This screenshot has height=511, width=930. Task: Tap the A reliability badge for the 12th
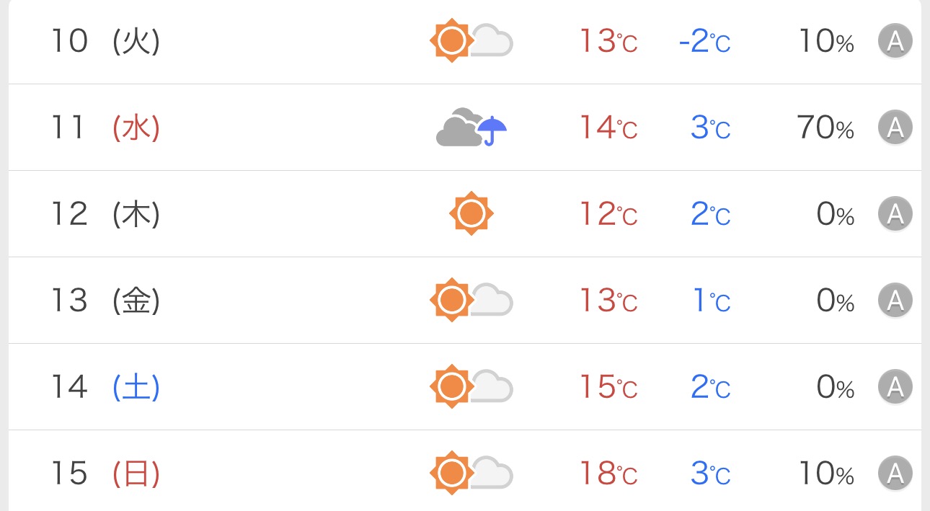coord(895,213)
